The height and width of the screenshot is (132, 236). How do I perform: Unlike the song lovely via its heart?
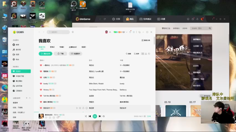pyautogui.click(x=41, y=84)
